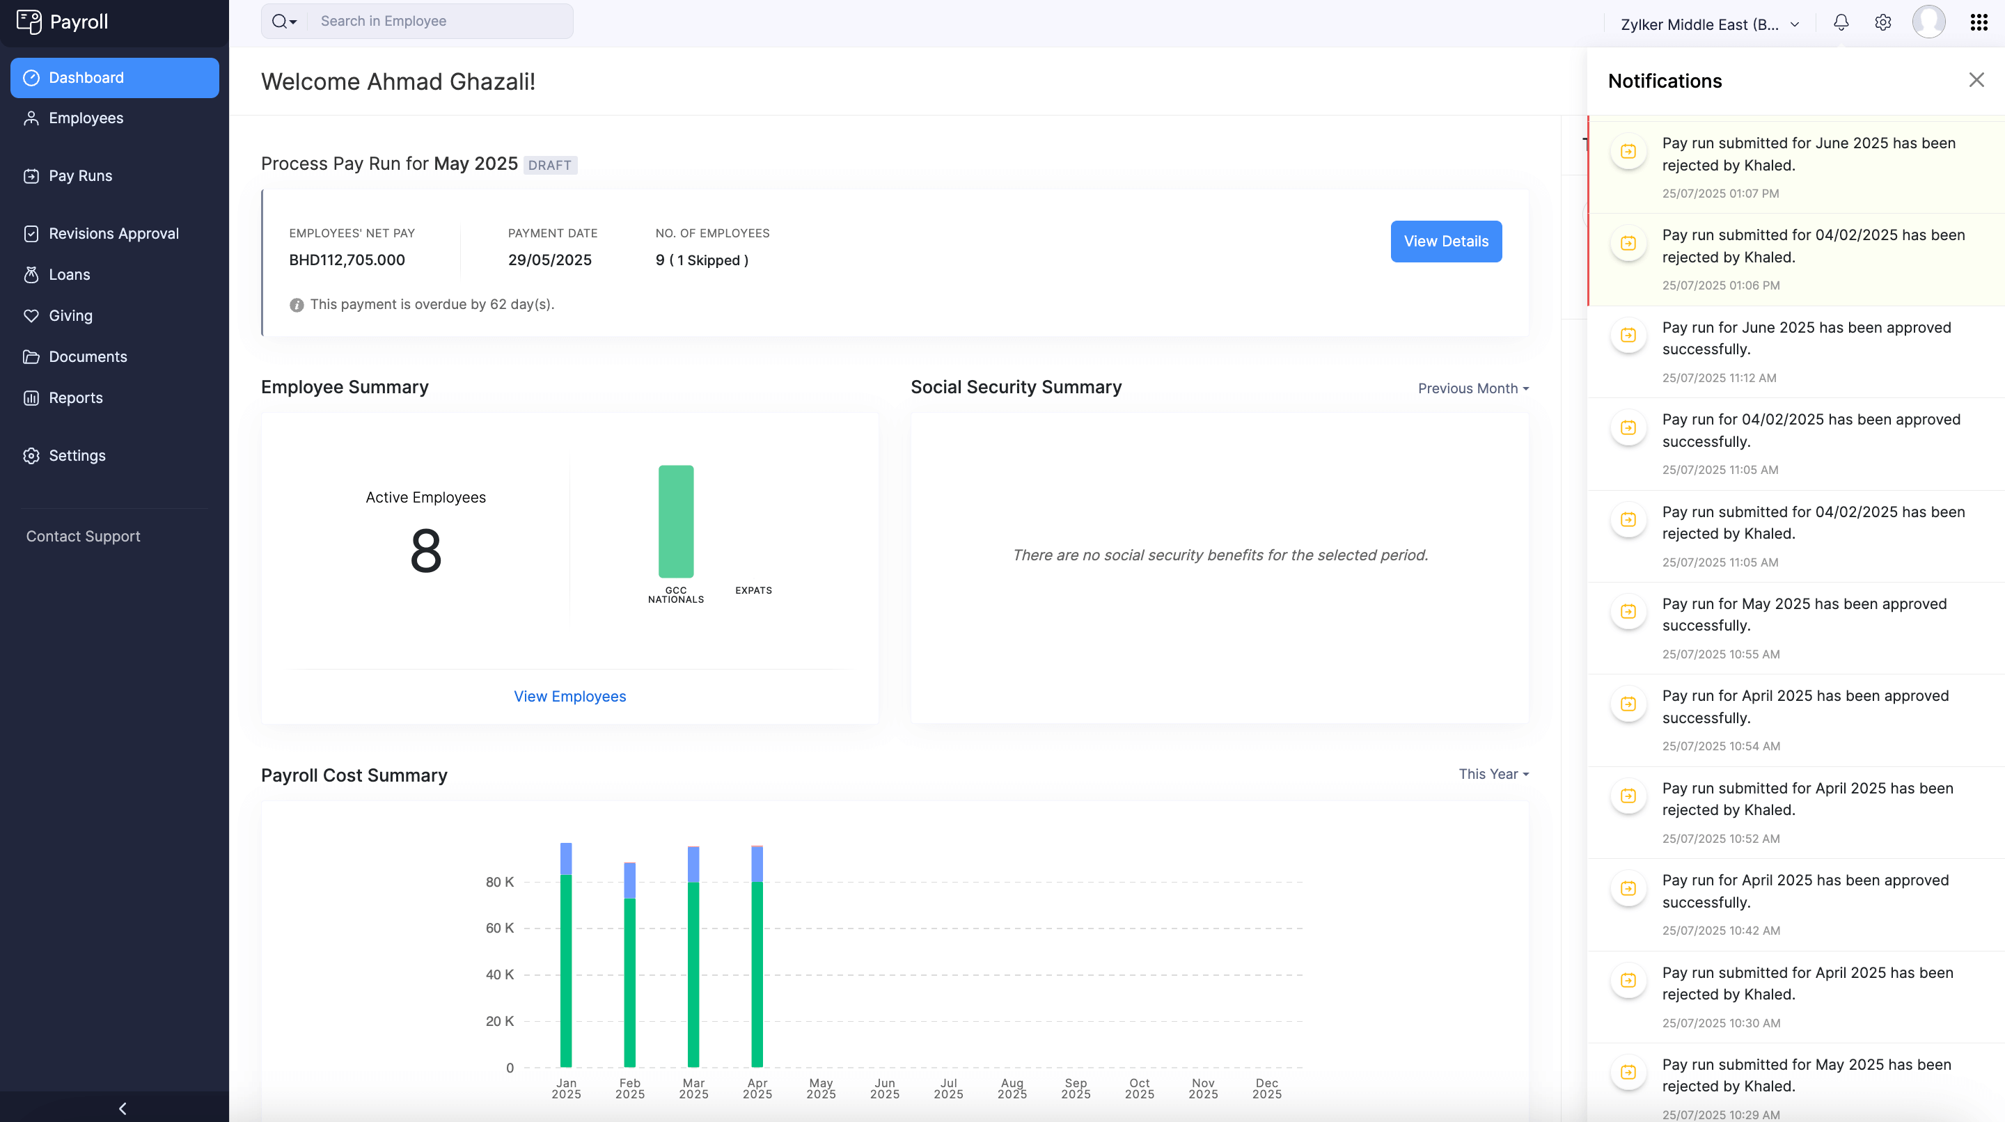This screenshot has width=2005, height=1122.
Task: Click the Payroll logo icon
Action: (x=29, y=22)
